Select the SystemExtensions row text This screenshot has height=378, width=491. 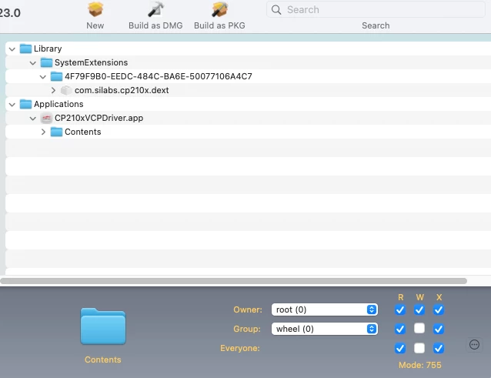click(91, 62)
